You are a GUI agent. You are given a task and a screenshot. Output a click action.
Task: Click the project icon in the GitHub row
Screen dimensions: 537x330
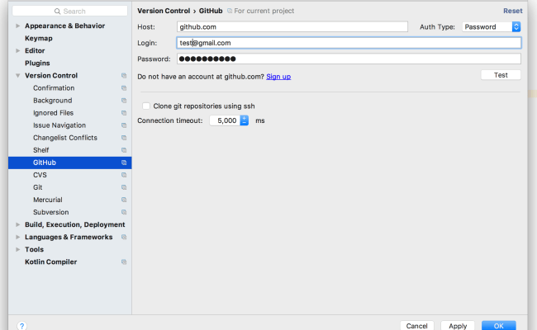124,163
